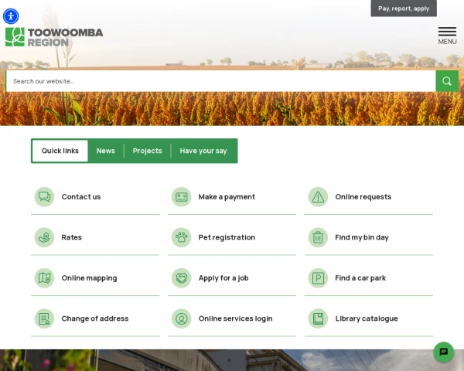This screenshot has height=371, width=464.
Task: Open the Pet registration link
Action: (227, 237)
